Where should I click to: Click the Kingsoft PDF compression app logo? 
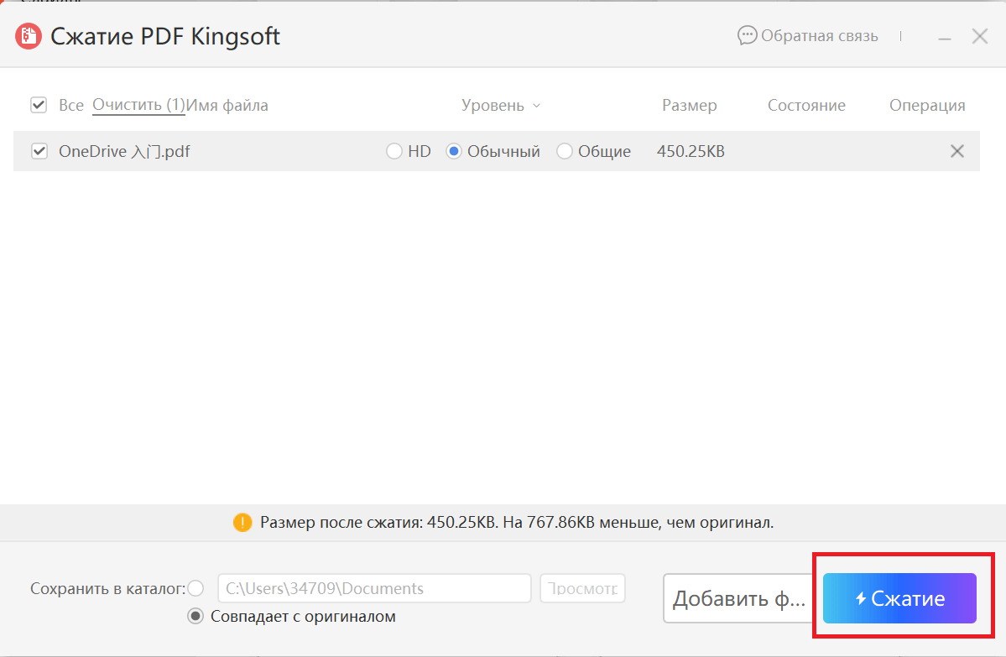pos(29,37)
